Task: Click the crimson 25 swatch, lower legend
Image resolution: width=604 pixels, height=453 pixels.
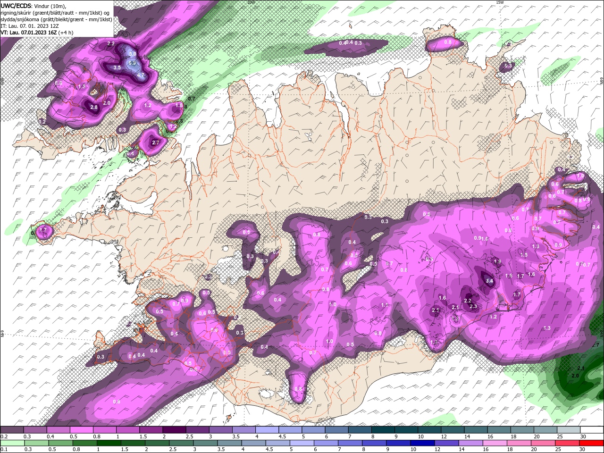Action: coord(568,443)
